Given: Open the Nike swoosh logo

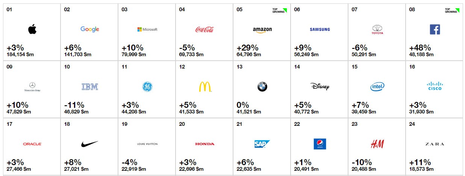Looking at the screenshot, I should [89, 144].
